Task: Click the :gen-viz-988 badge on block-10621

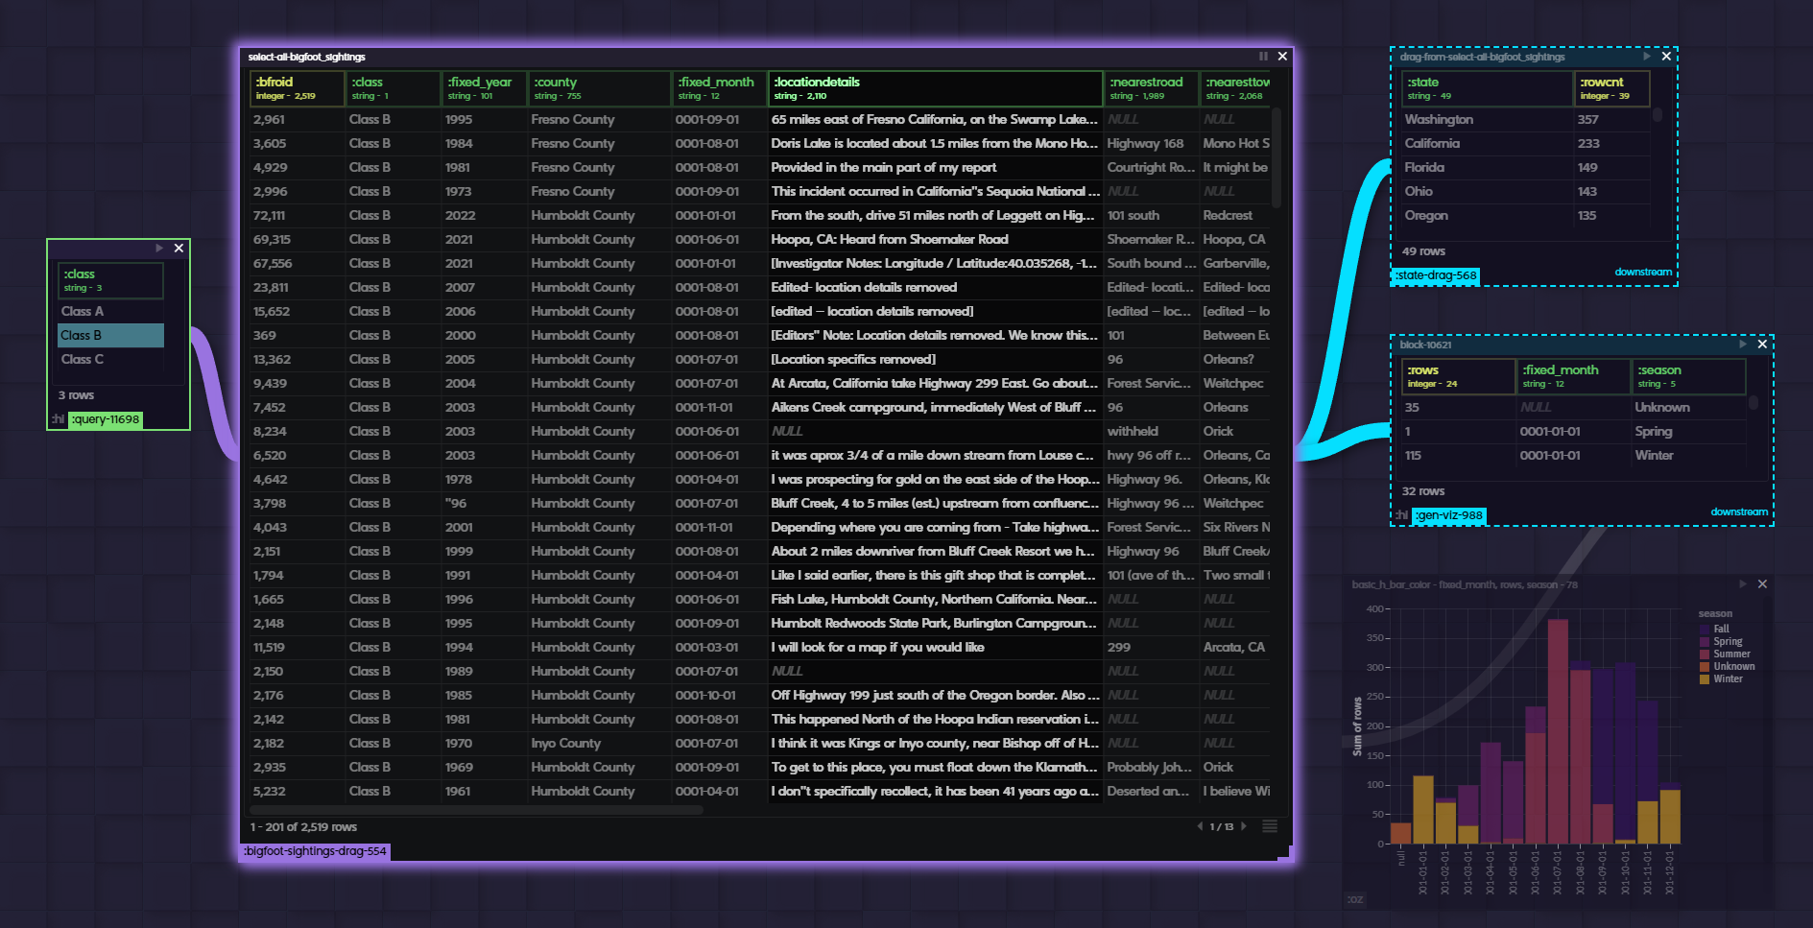Action: 1449,515
